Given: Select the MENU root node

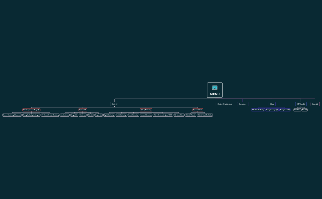Looking at the screenshot, I should (215, 94).
